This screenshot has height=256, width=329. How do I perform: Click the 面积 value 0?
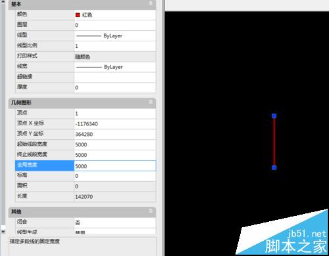click(x=115, y=186)
